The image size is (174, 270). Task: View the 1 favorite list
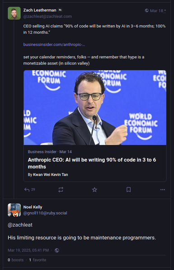click(x=38, y=260)
